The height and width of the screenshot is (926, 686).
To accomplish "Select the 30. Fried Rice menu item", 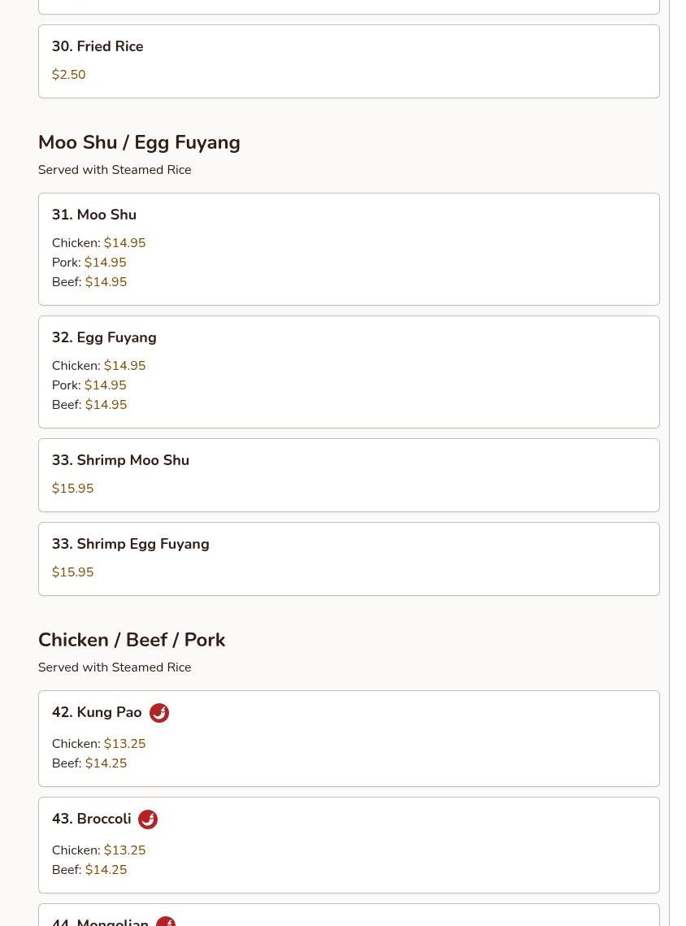I will click(349, 62).
